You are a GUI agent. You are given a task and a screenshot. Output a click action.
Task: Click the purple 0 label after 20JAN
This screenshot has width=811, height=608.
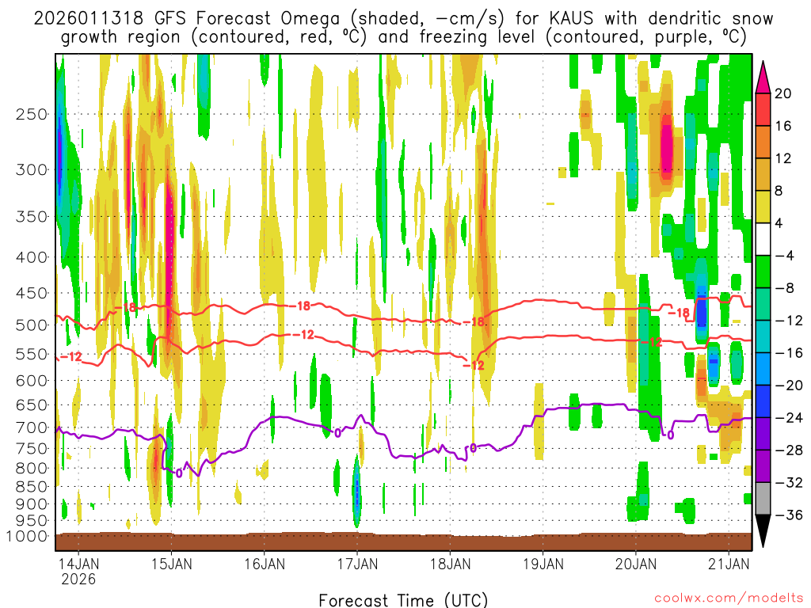670,435
